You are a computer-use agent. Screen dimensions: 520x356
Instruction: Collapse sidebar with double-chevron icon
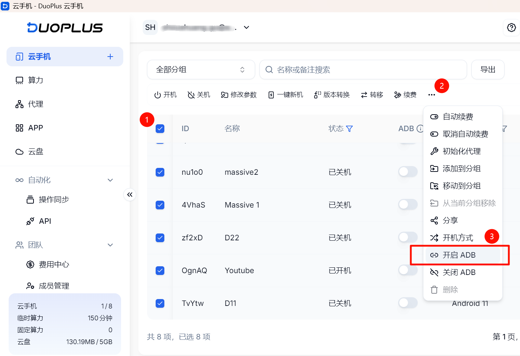point(130,195)
